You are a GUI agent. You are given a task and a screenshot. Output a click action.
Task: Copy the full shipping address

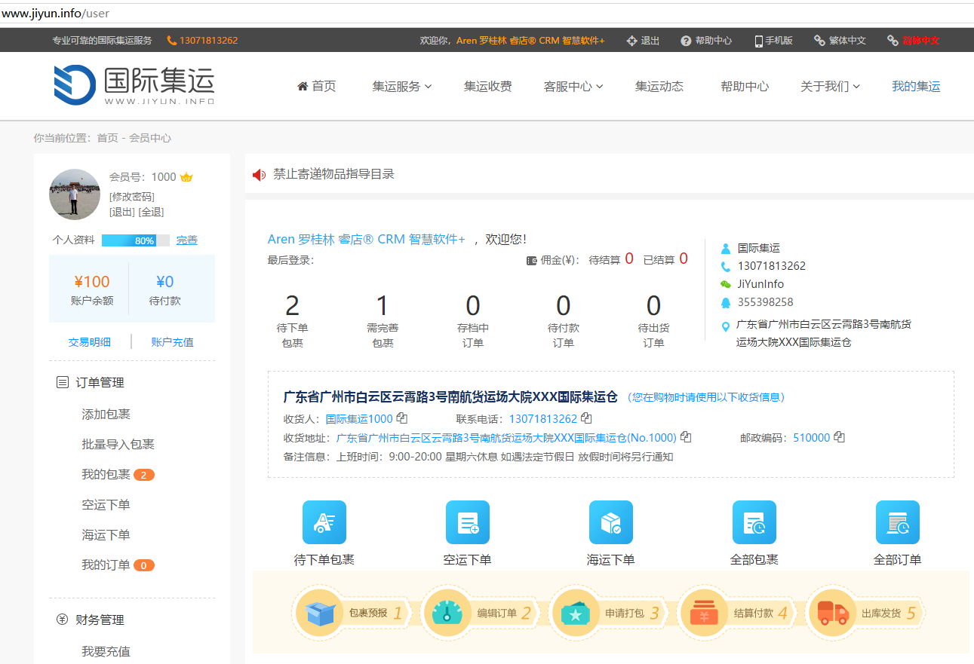686,437
